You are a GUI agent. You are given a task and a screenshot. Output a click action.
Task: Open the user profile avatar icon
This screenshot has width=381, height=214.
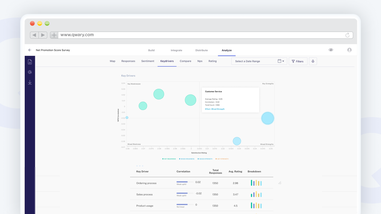coord(349,50)
